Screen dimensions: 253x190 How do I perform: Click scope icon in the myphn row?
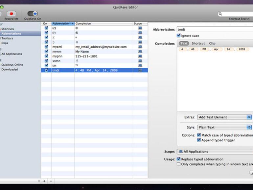point(140,56)
